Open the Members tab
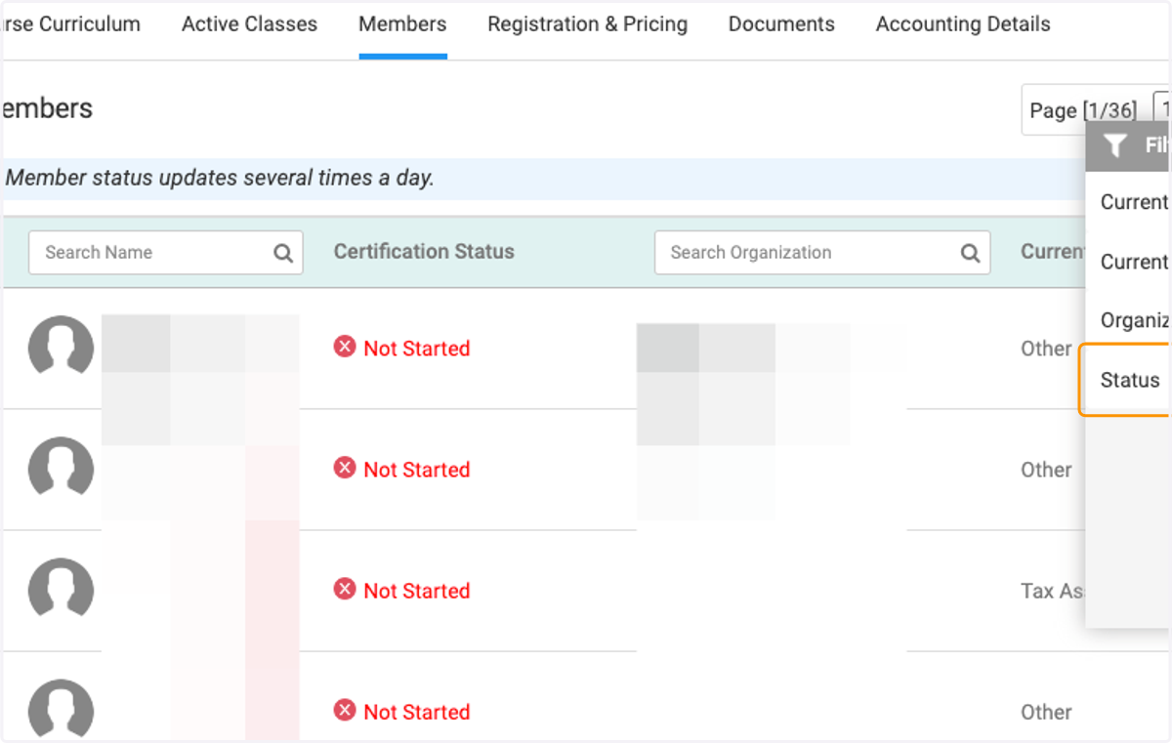This screenshot has height=743, width=1172. coord(402,24)
